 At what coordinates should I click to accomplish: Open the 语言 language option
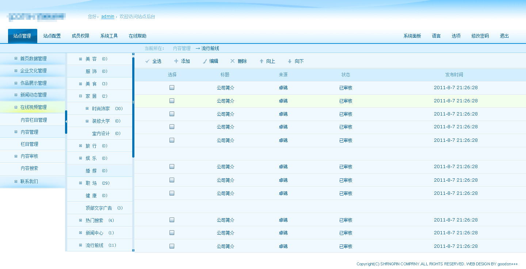click(x=436, y=36)
